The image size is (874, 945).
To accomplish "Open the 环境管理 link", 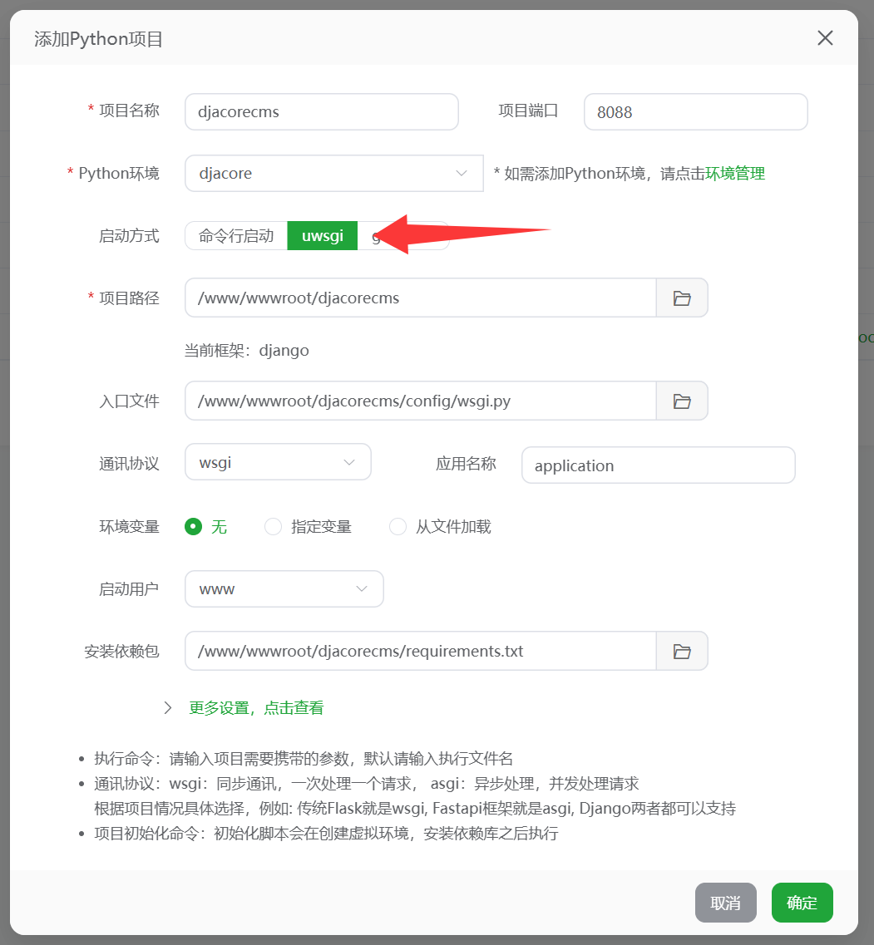I will click(x=735, y=174).
